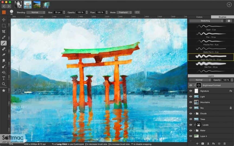
Task: Select the Text tool
Action: (4, 78)
